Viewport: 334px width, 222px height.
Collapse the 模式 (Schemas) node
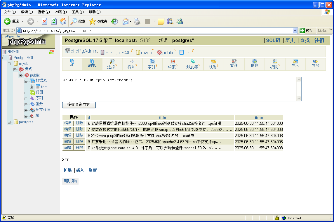pos(15,70)
